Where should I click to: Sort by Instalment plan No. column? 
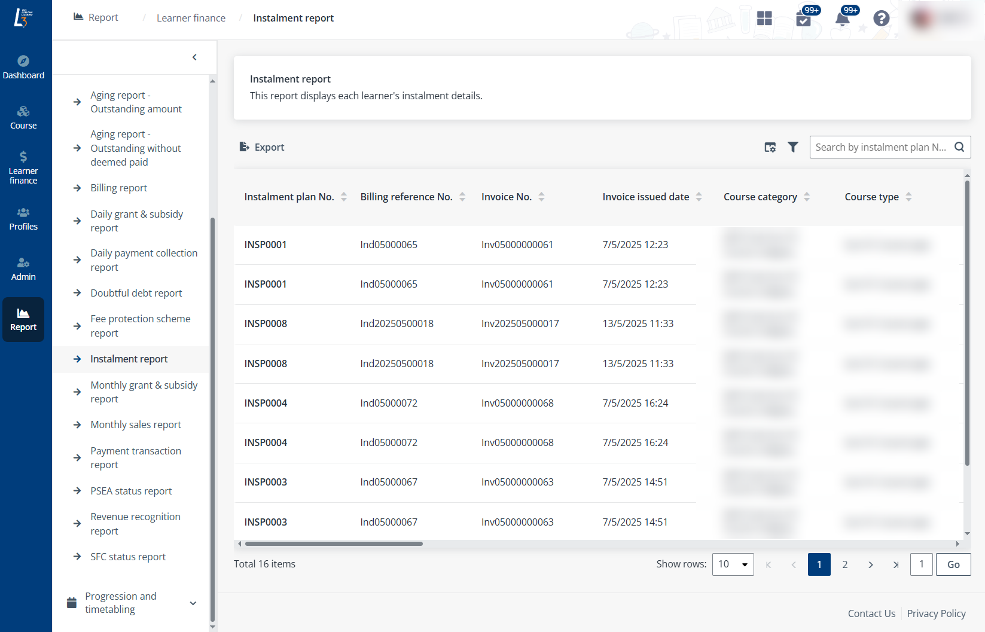pos(344,197)
